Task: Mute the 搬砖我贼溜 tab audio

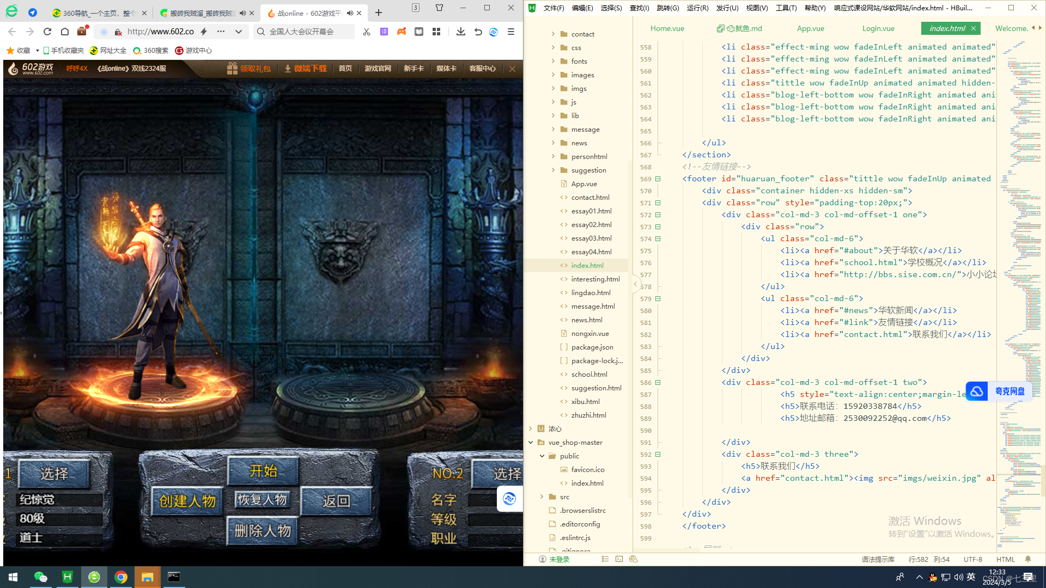Action: click(242, 13)
